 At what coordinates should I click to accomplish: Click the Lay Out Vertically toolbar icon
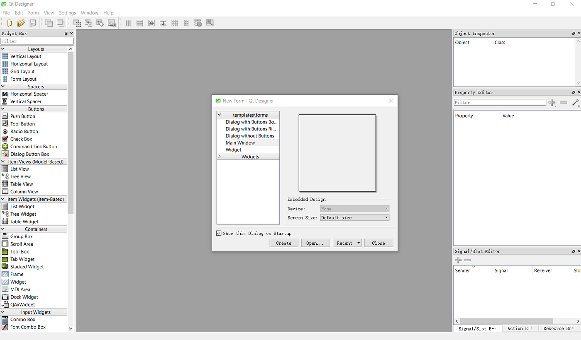click(140, 23)
